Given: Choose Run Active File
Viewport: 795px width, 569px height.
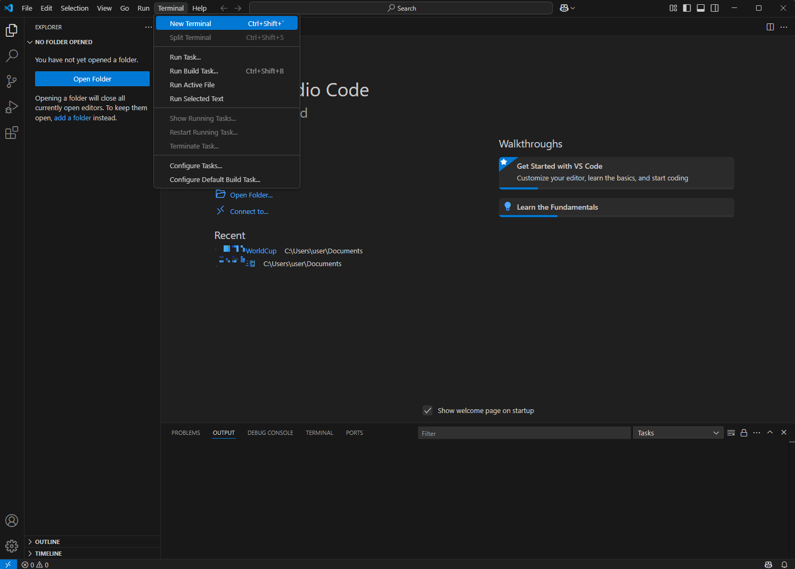Looking at the screenshot, I should tap(227, 85).
